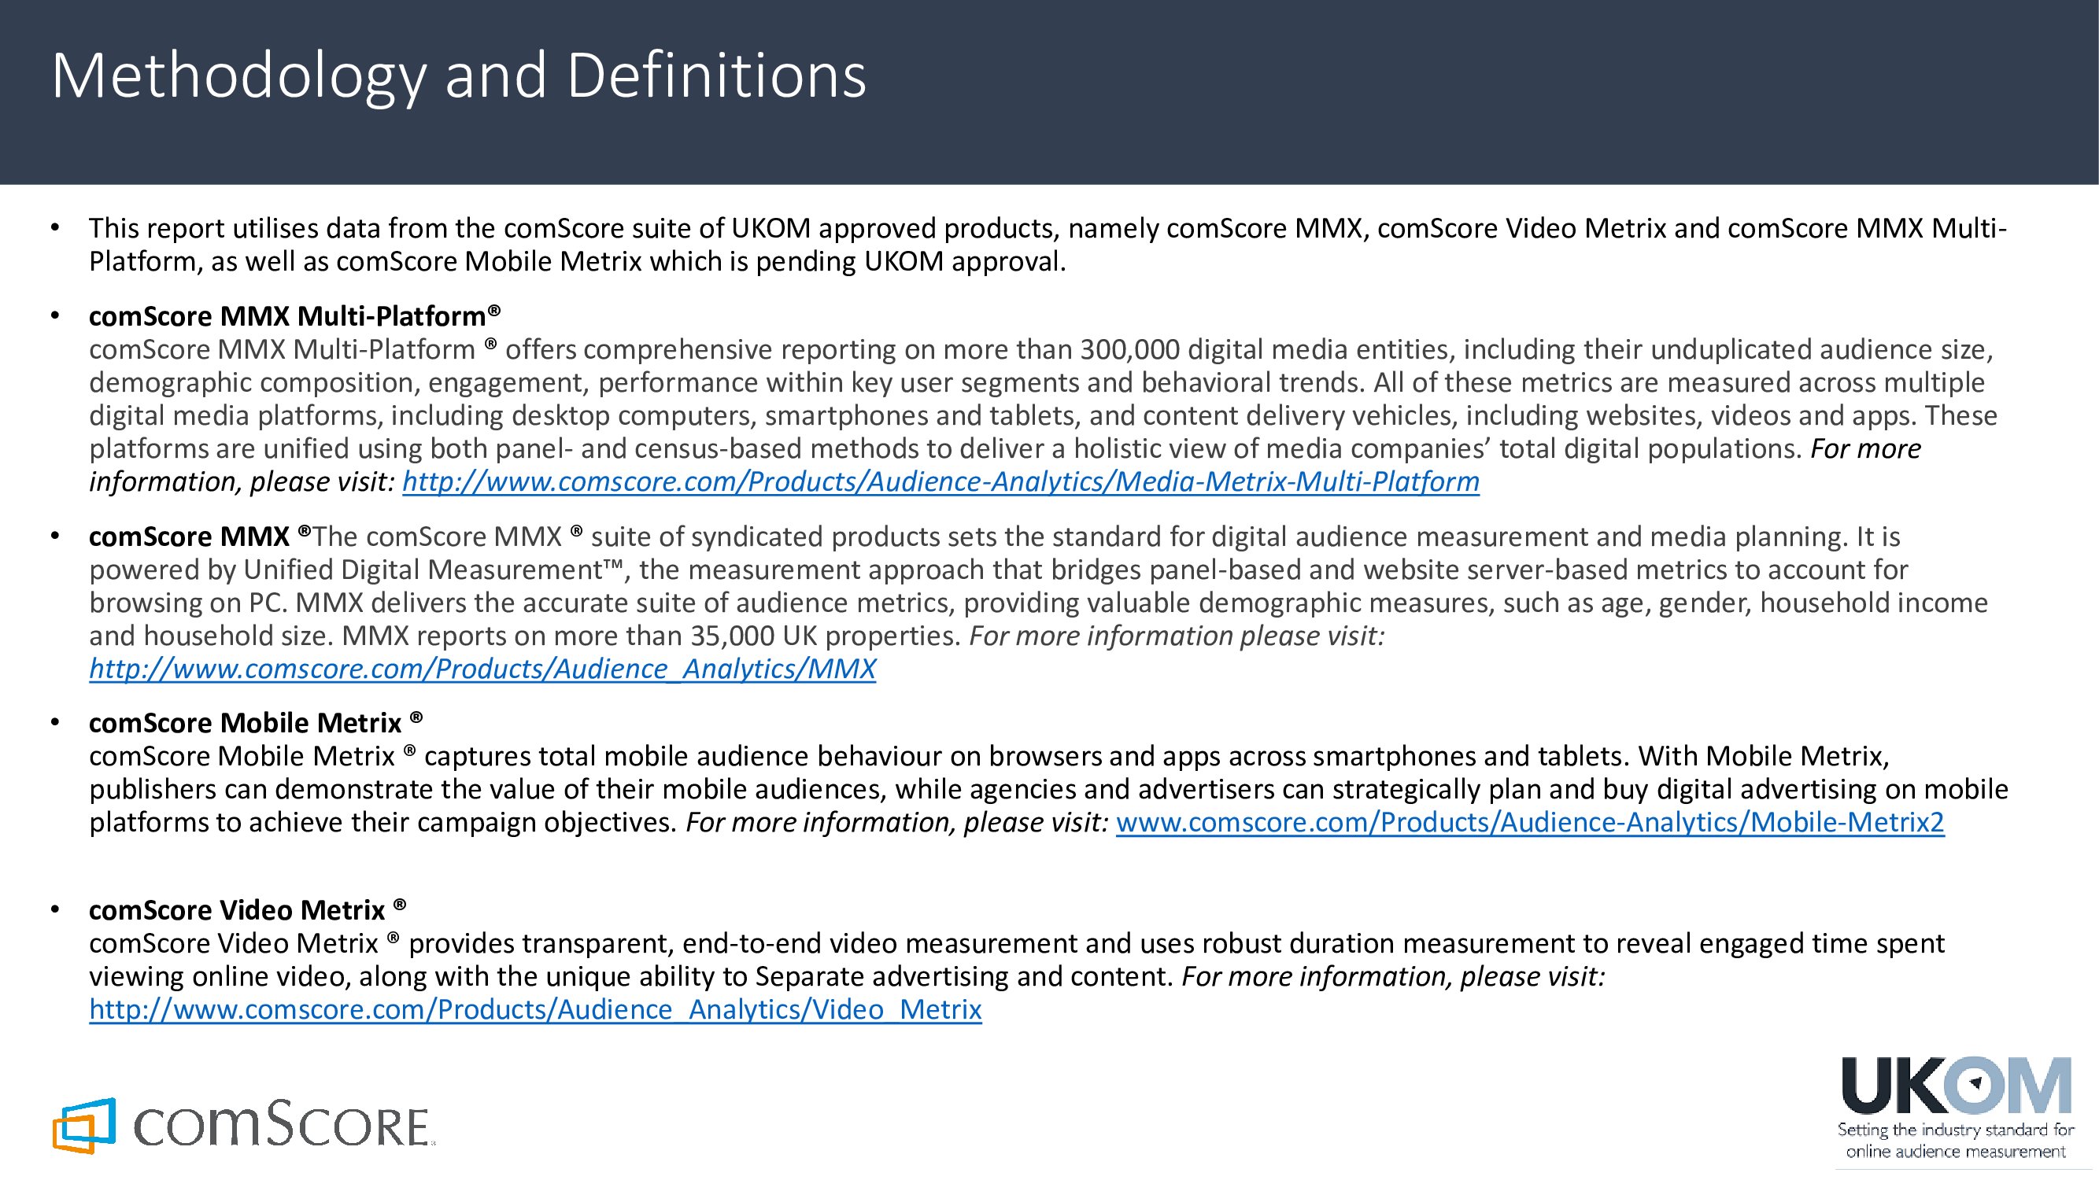Click the text '300,000 digital media entities'
This screenshot has width=2099, height=1180.
coord(1268,349)
